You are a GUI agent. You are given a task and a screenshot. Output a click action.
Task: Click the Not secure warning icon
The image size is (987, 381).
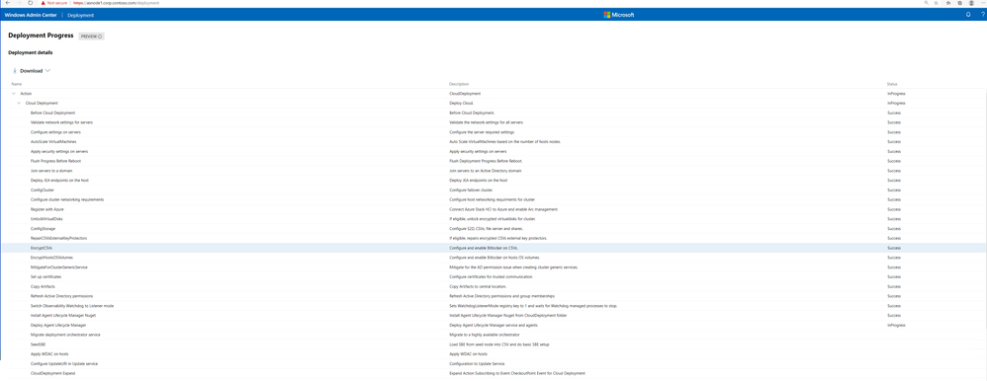tap(43, 3)
